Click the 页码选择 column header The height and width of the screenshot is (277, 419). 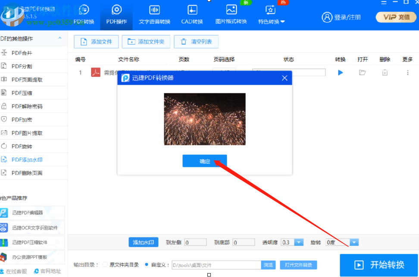(x=224, y=59)
